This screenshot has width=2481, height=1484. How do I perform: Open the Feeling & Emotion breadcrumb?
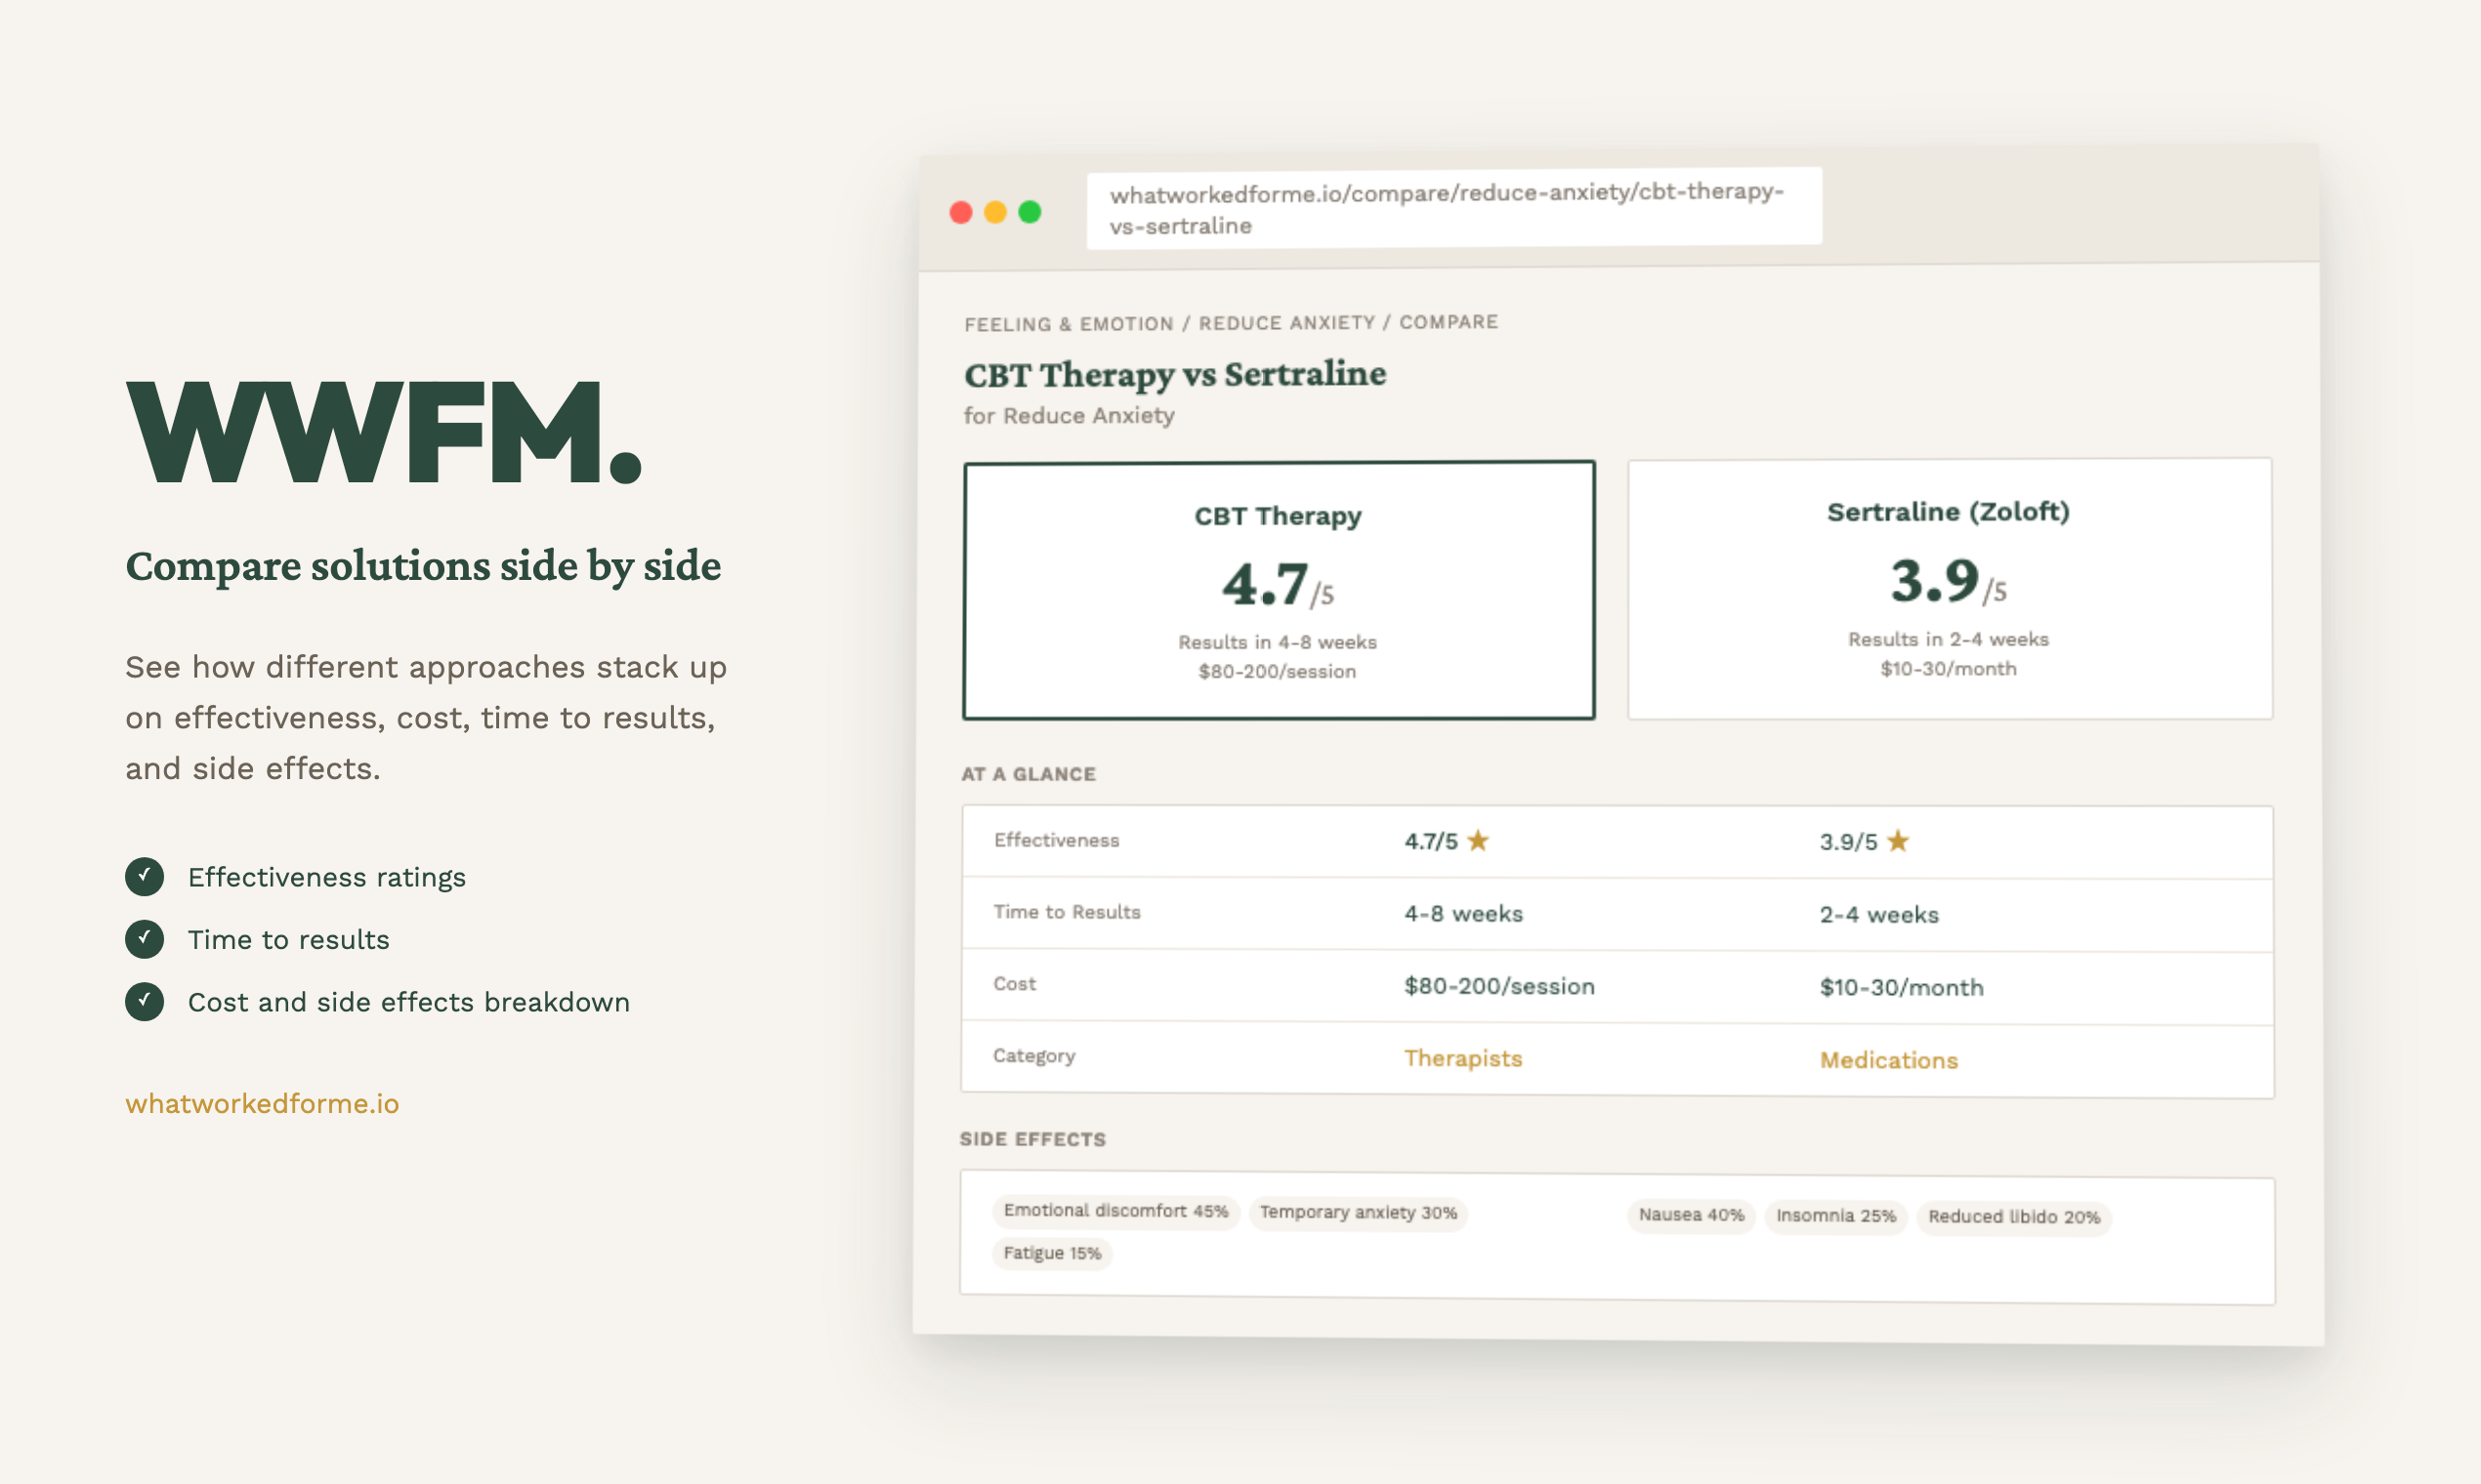pyautogui.click(x=1069, y=324)
